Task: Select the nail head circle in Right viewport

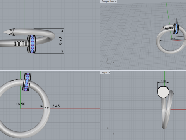Action: coord(163,92)
